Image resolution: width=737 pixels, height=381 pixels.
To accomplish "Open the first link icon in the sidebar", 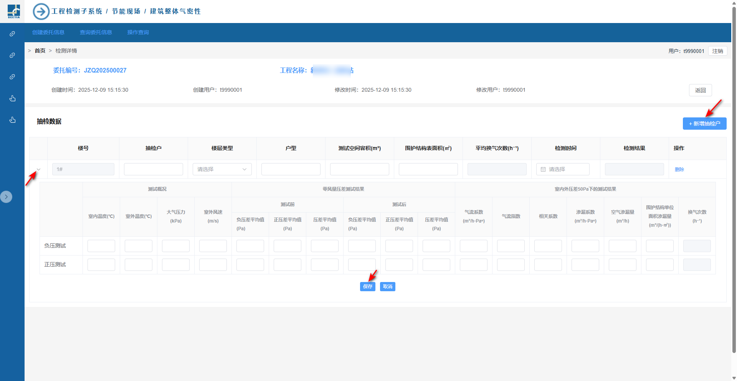I will 12,34.
